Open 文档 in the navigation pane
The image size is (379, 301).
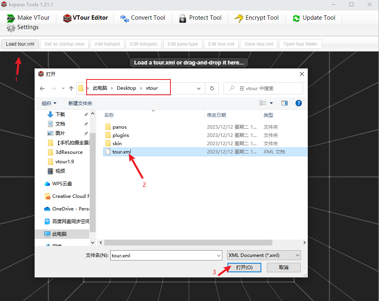[60, 124]
